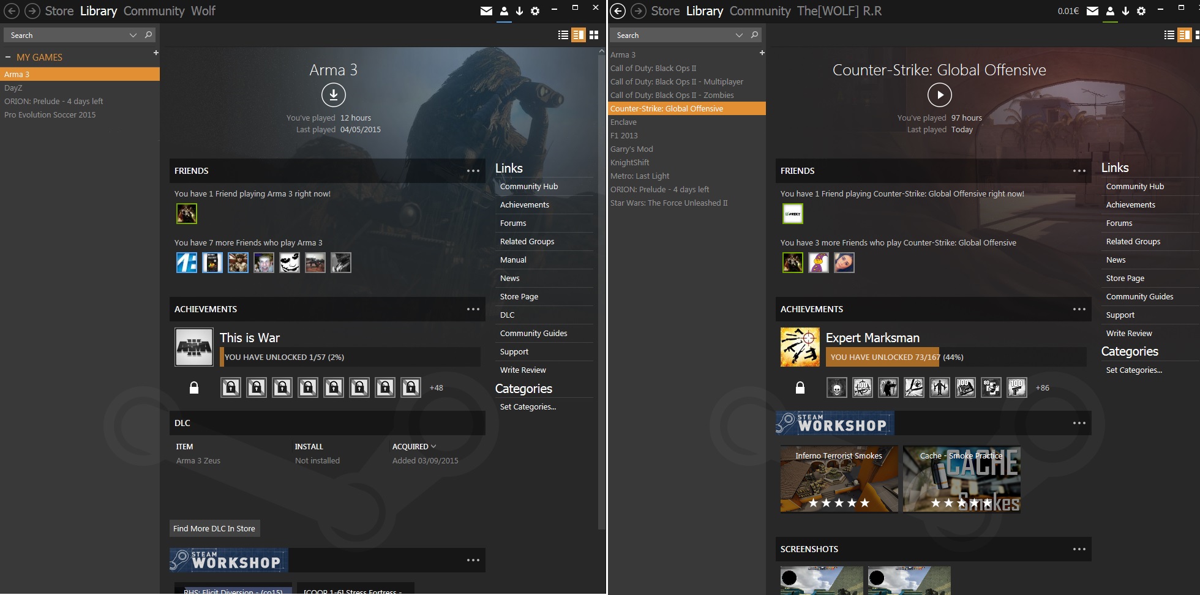The image size is (1200, 595).
Task: Open CS:GO Workshop section options menu
Action: (x=1079, y=423)
